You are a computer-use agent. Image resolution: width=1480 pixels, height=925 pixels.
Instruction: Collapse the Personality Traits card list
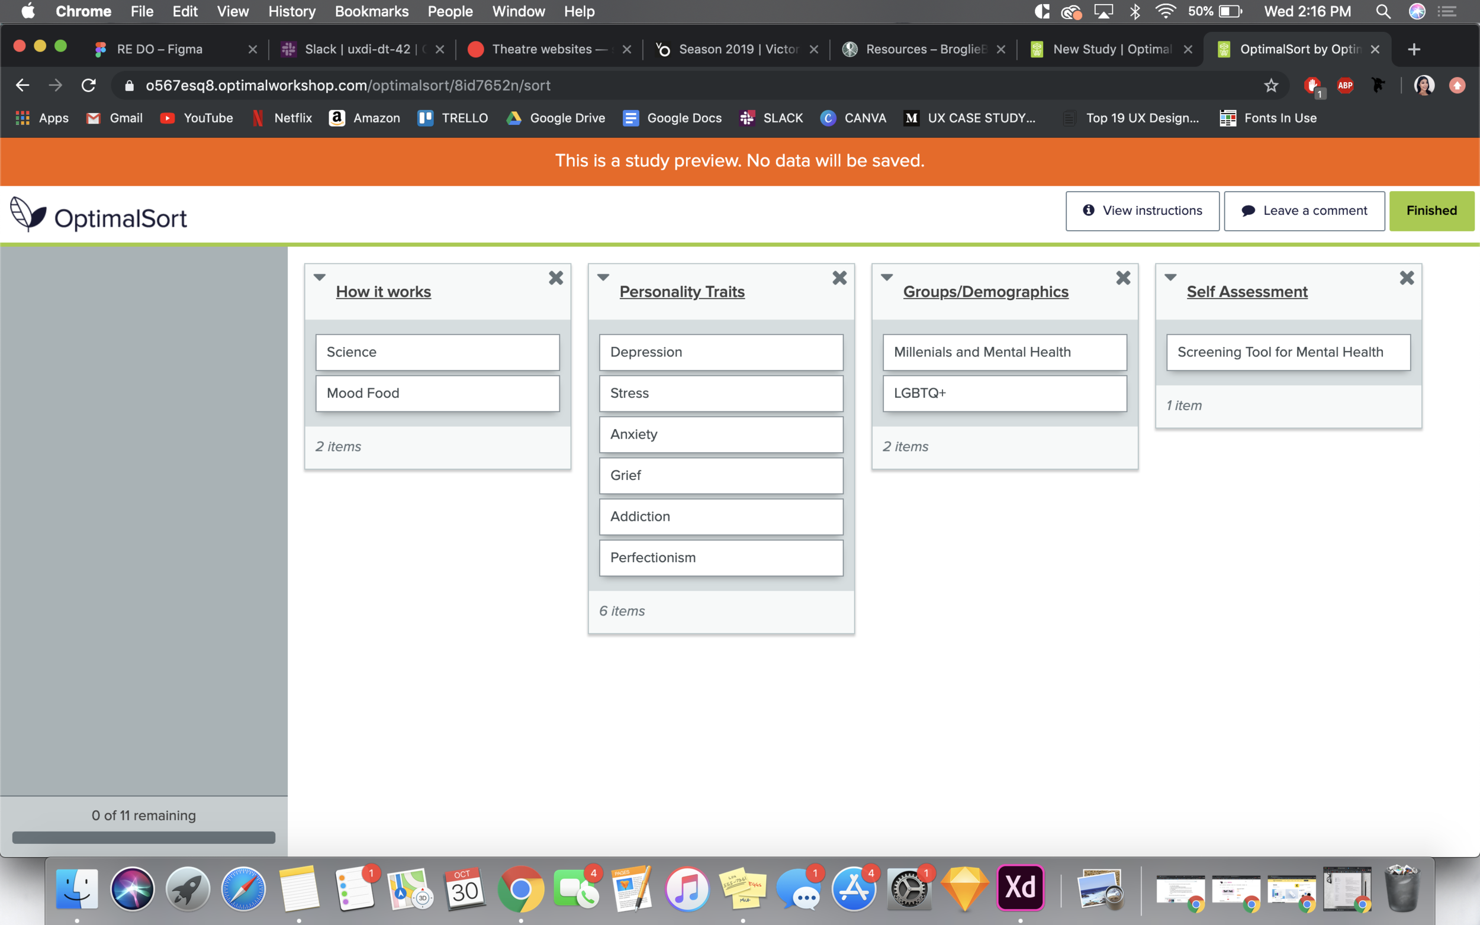click(x=603, y=278)
